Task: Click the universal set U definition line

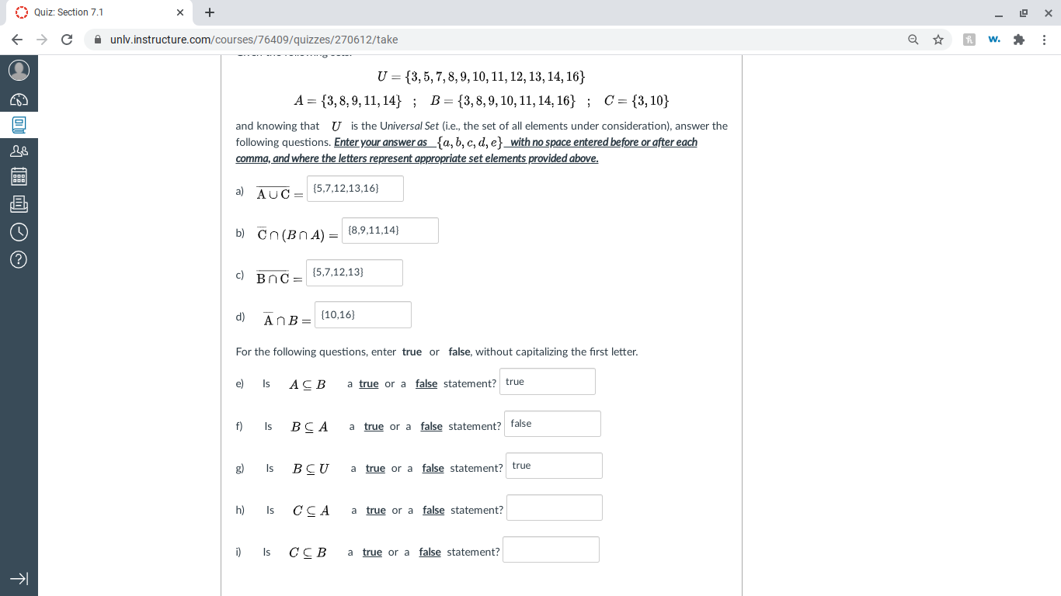Action: pos(481,77)
